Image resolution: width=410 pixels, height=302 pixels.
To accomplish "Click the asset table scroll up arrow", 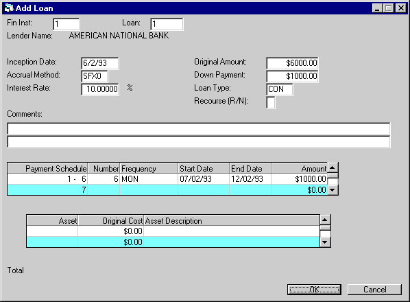I will click(x=325, y=220).
